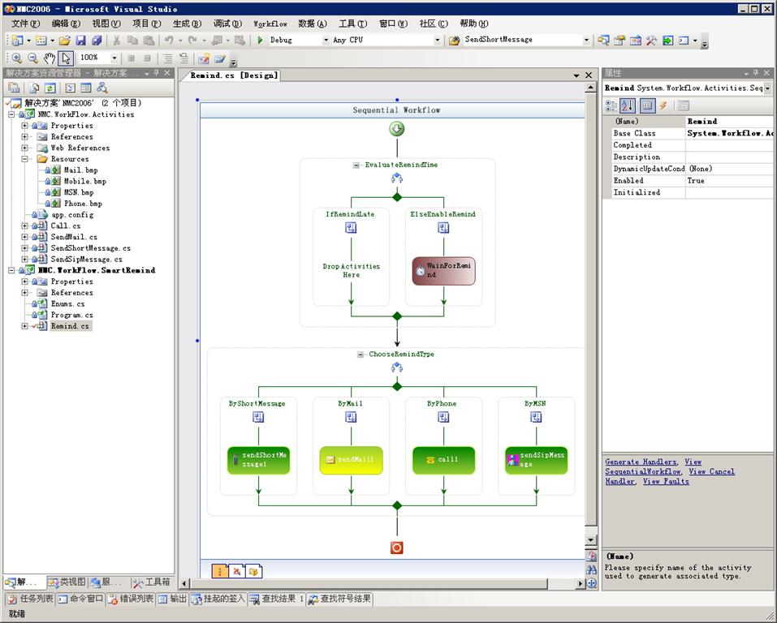Select the sendSipMessage activity

click(536, 460)
